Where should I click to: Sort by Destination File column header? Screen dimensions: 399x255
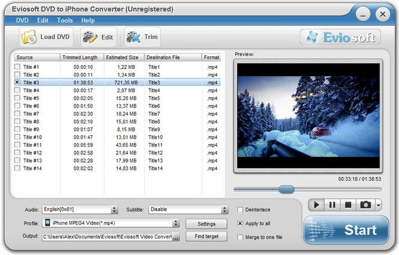(173, 57)
